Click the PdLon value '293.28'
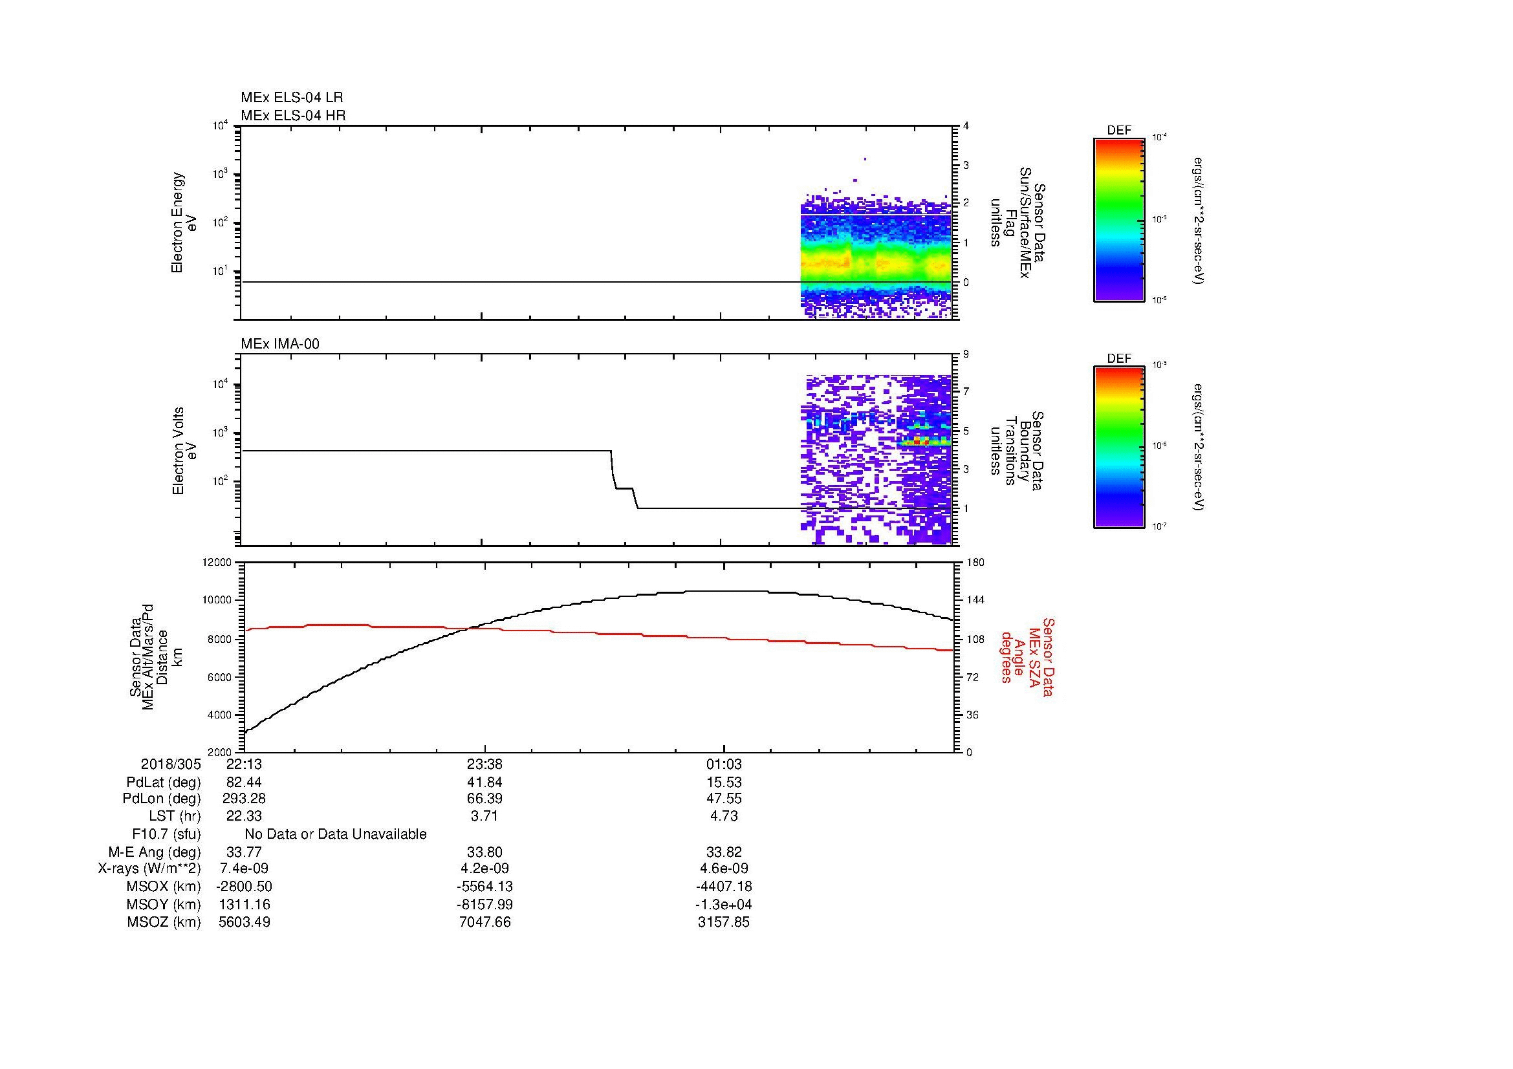 coord(245,799)
